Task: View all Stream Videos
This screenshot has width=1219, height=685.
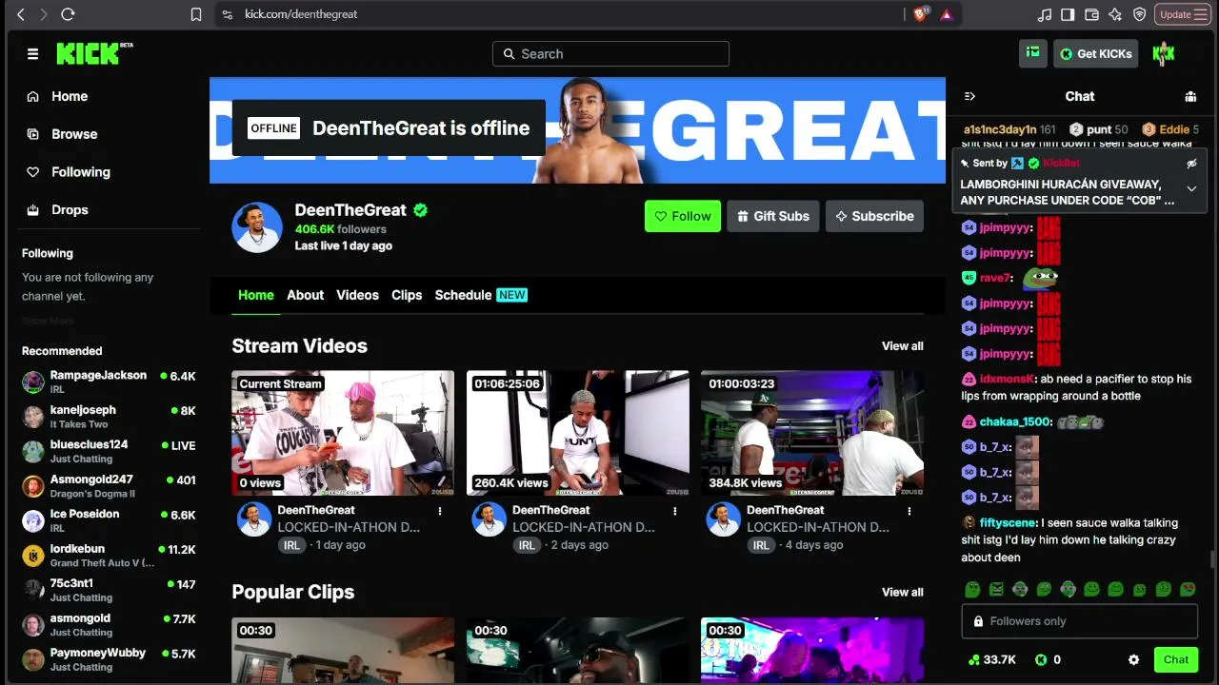Action: tap(903, 346)
